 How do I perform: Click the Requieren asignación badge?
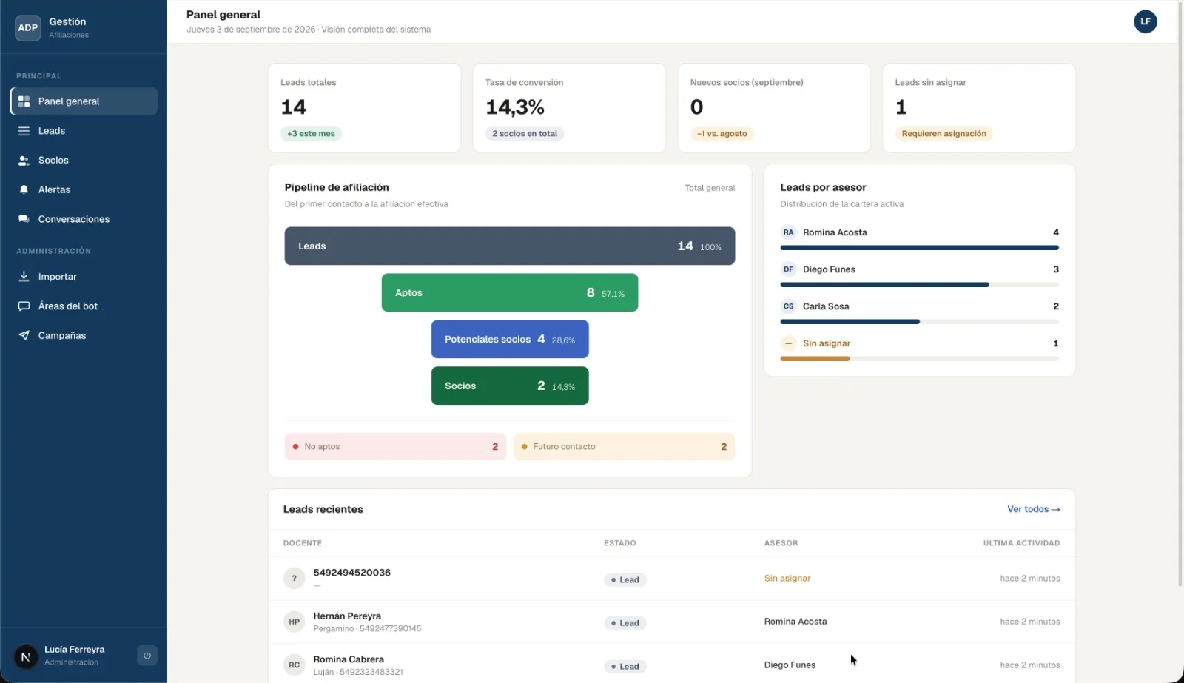click(943, 134)
